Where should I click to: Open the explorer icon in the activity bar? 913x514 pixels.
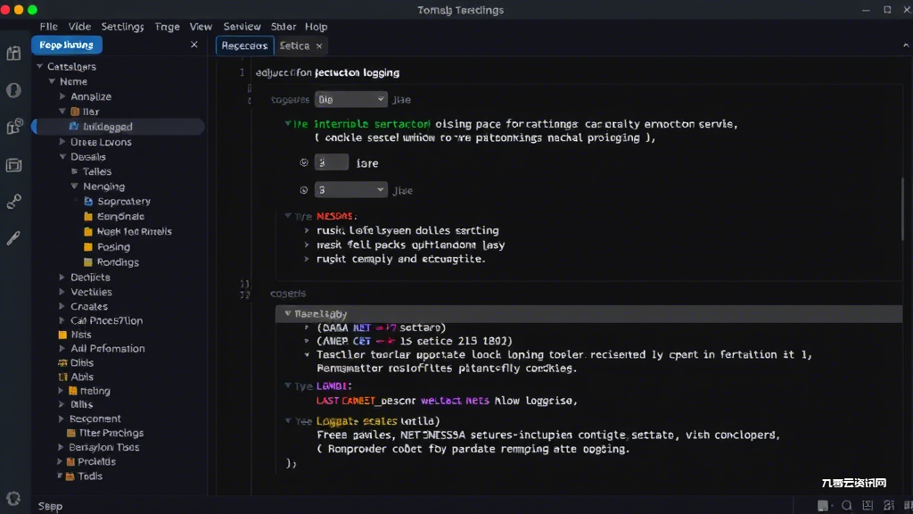click(13, 53)
